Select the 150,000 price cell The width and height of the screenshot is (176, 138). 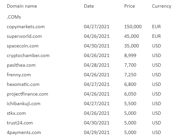tap(133, 27)
